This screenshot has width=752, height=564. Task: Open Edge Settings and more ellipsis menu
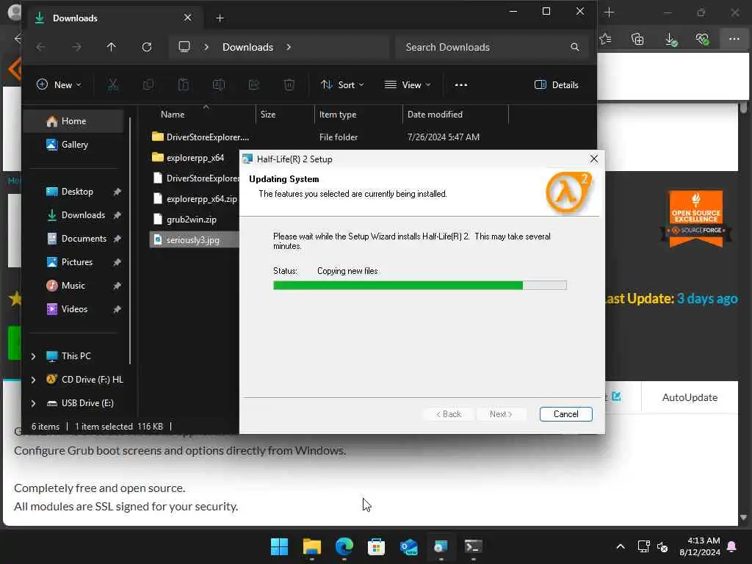coord(734,39)
